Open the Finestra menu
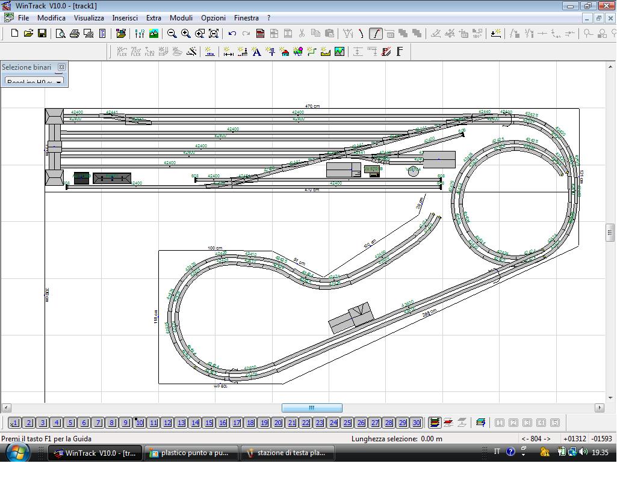 pos(246,18)
